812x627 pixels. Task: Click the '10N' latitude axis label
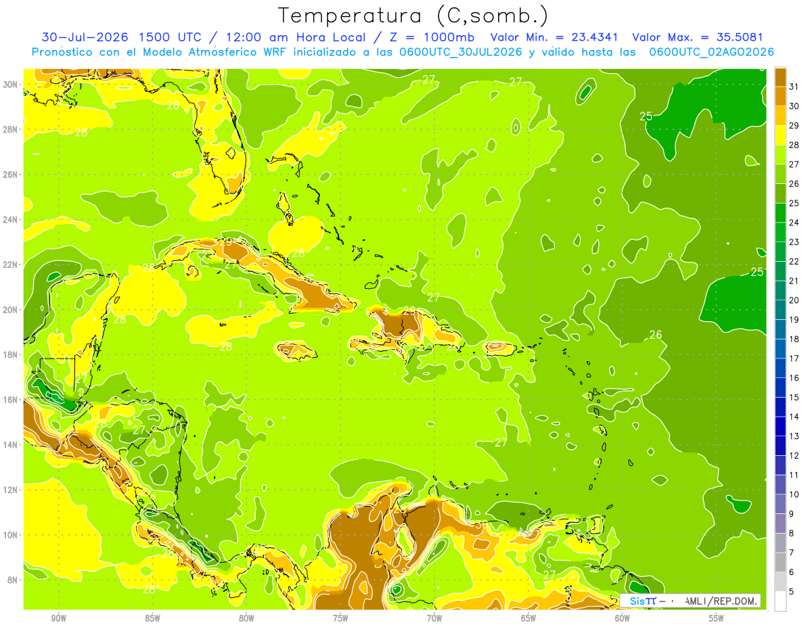pyautogui.click(x=12, y=534)
